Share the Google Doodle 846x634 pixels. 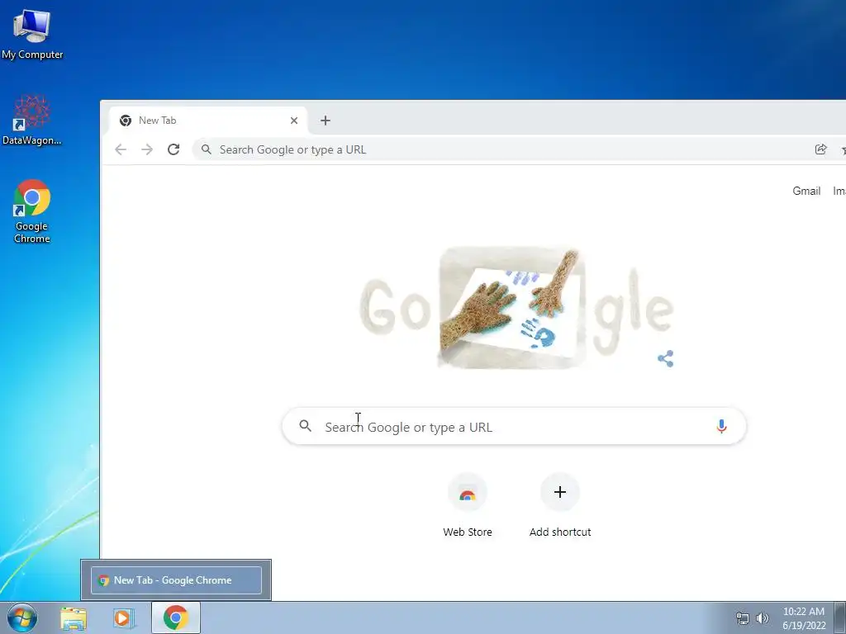point(666,358)
